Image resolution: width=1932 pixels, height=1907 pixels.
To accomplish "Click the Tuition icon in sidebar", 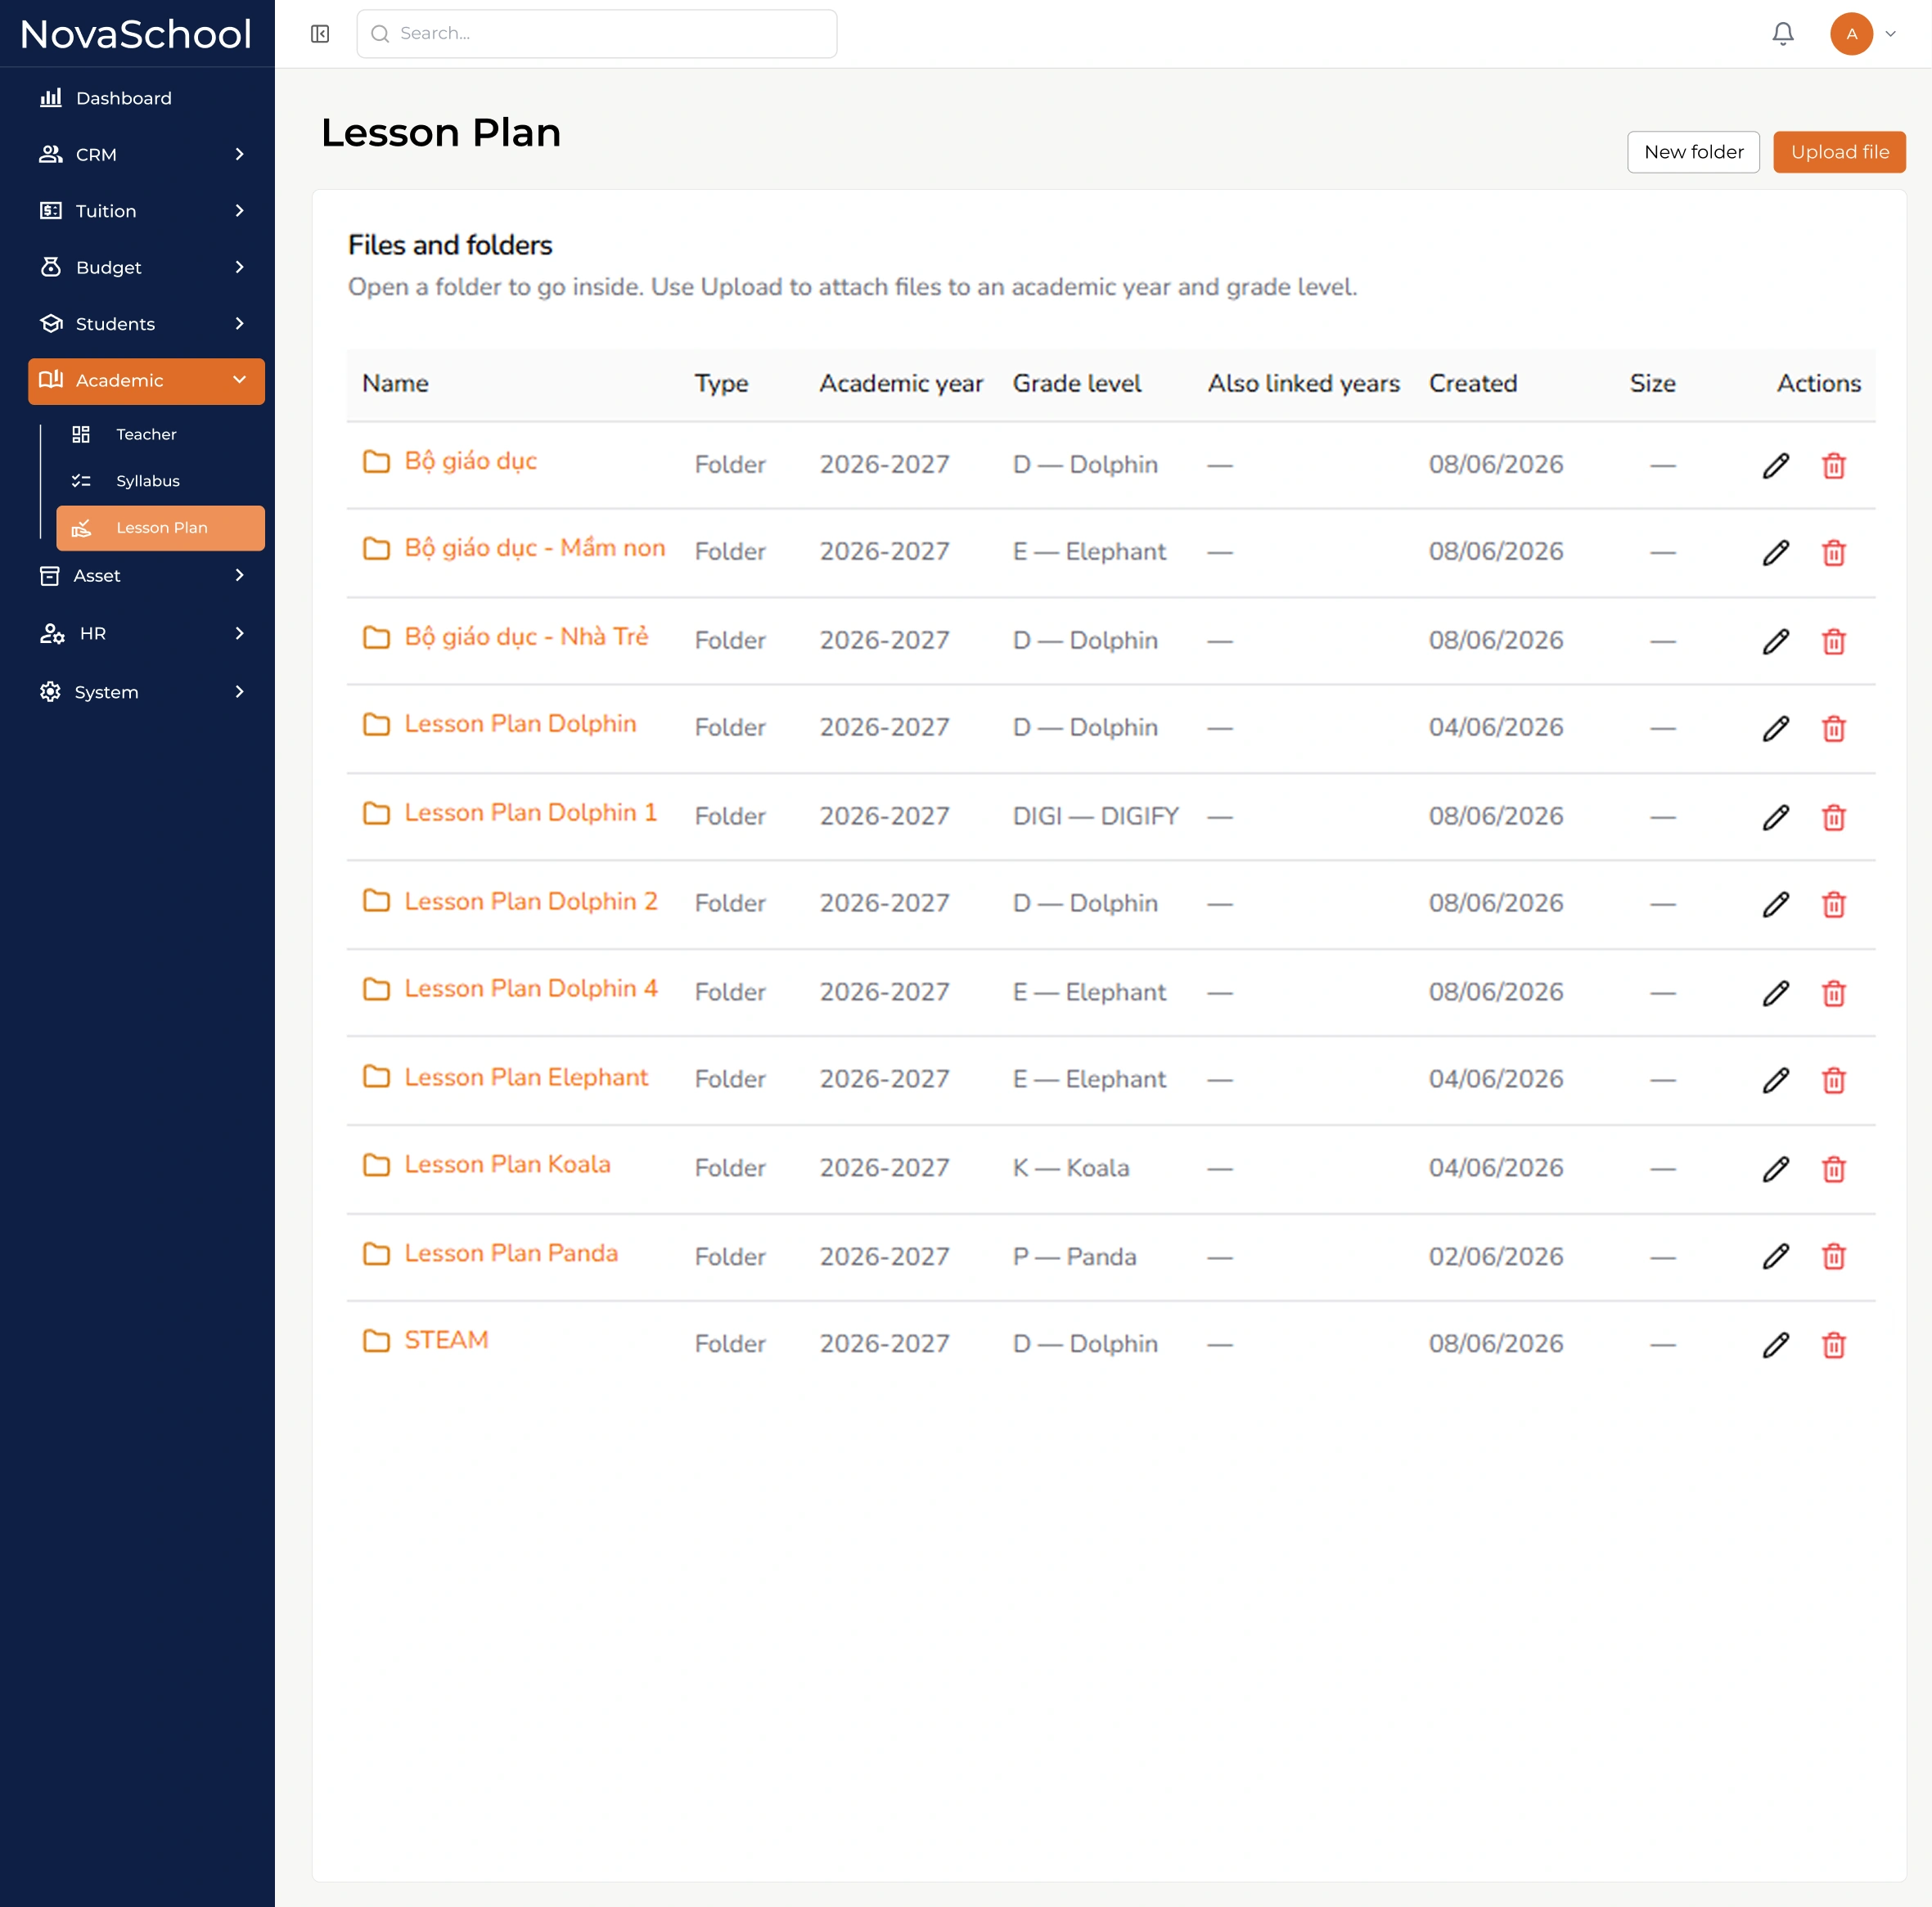I will [x=50, y=211].
